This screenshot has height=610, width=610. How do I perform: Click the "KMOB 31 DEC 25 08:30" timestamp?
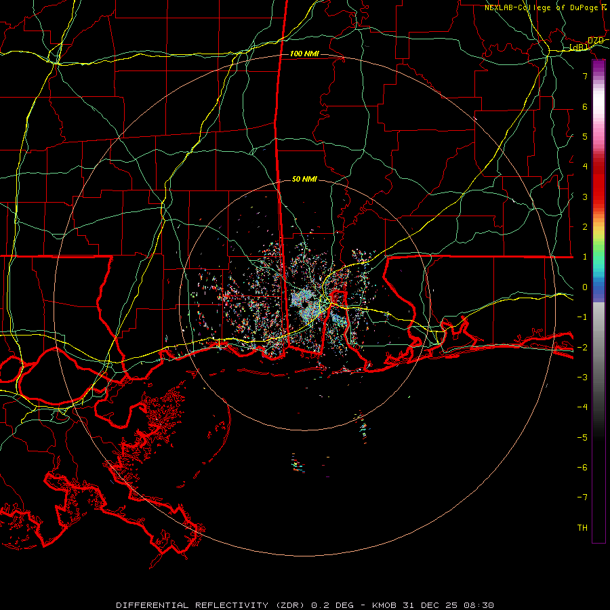tap(433, 605)
